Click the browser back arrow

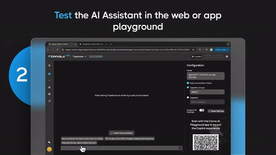click(48, 50)
